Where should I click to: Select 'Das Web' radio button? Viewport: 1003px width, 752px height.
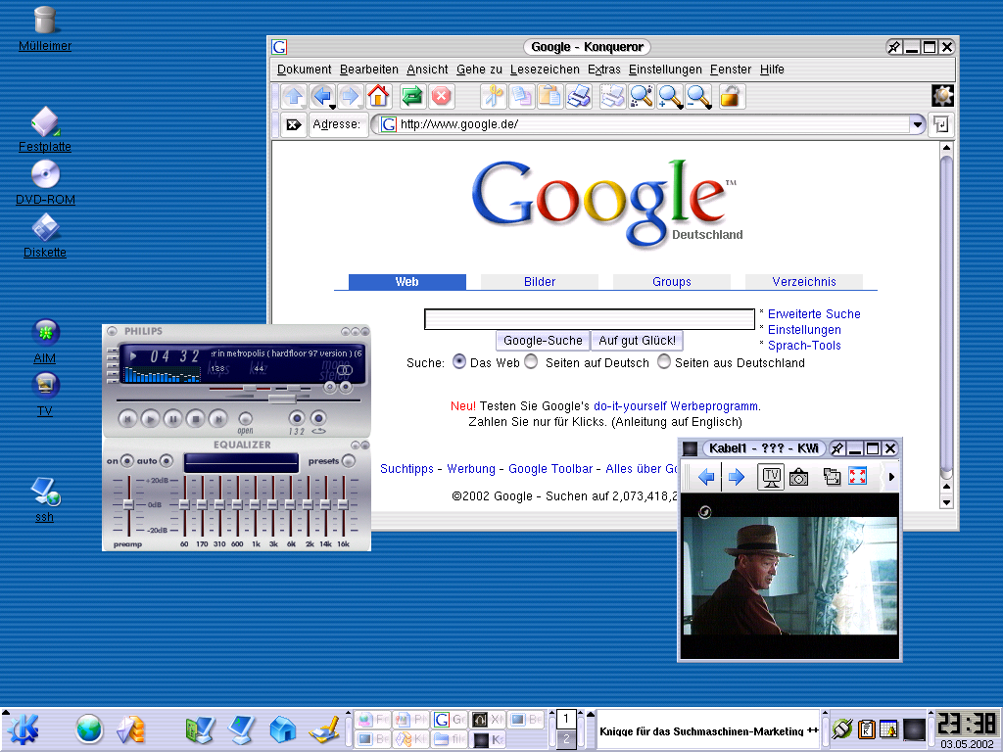(x=458, y=362)
